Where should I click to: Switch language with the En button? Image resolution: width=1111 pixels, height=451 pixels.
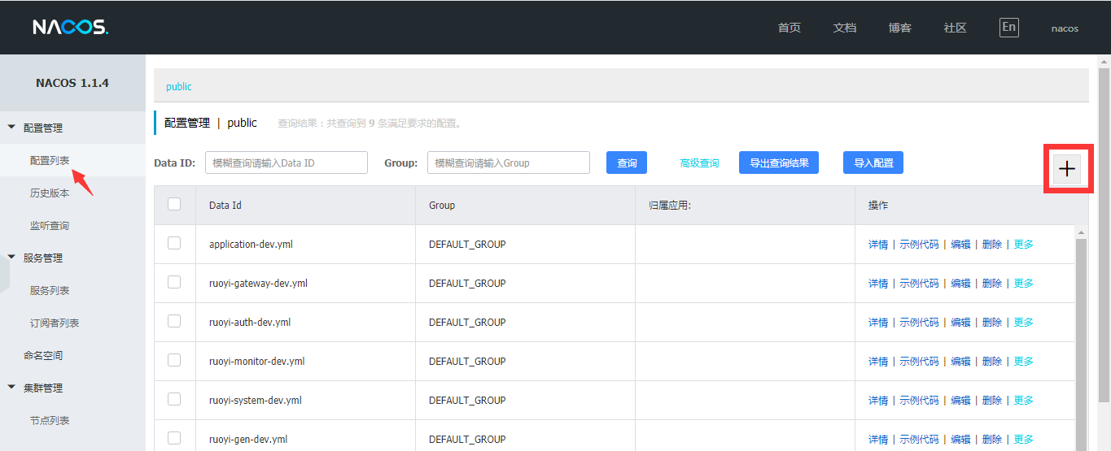pyautogui.click(x=1009, y=27)
